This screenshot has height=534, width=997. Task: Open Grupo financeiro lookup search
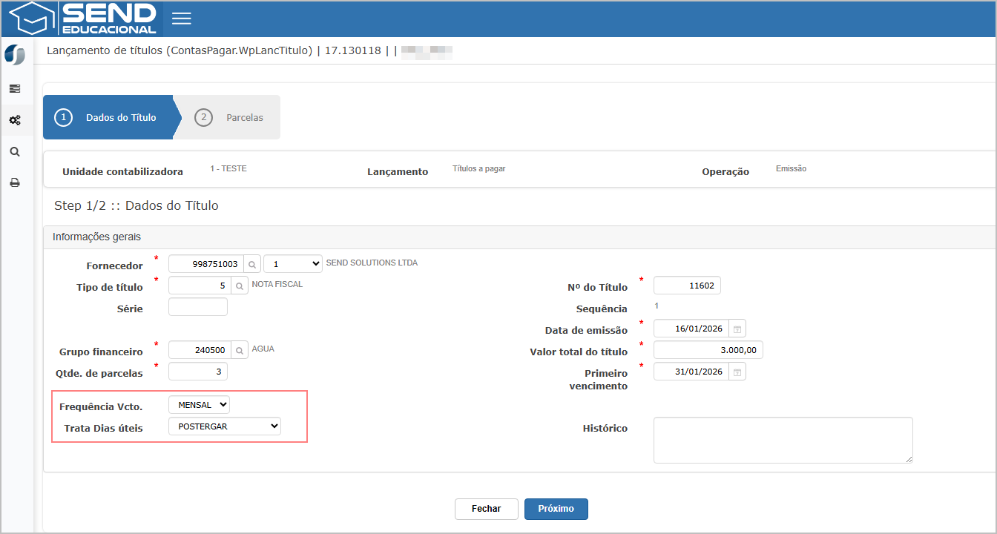coord(240,350)
